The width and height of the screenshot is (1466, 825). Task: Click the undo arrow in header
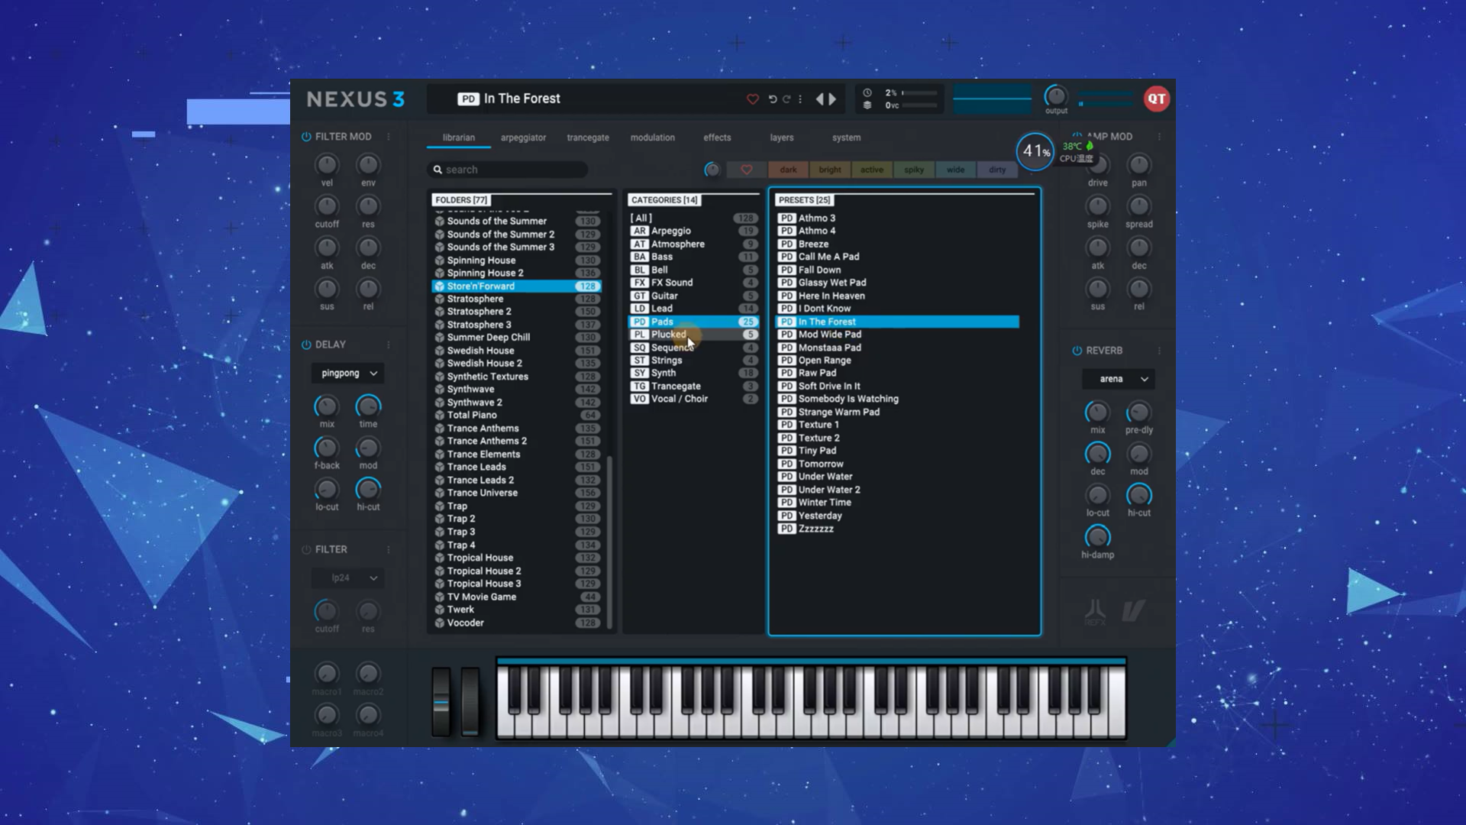tap(772, 99)
